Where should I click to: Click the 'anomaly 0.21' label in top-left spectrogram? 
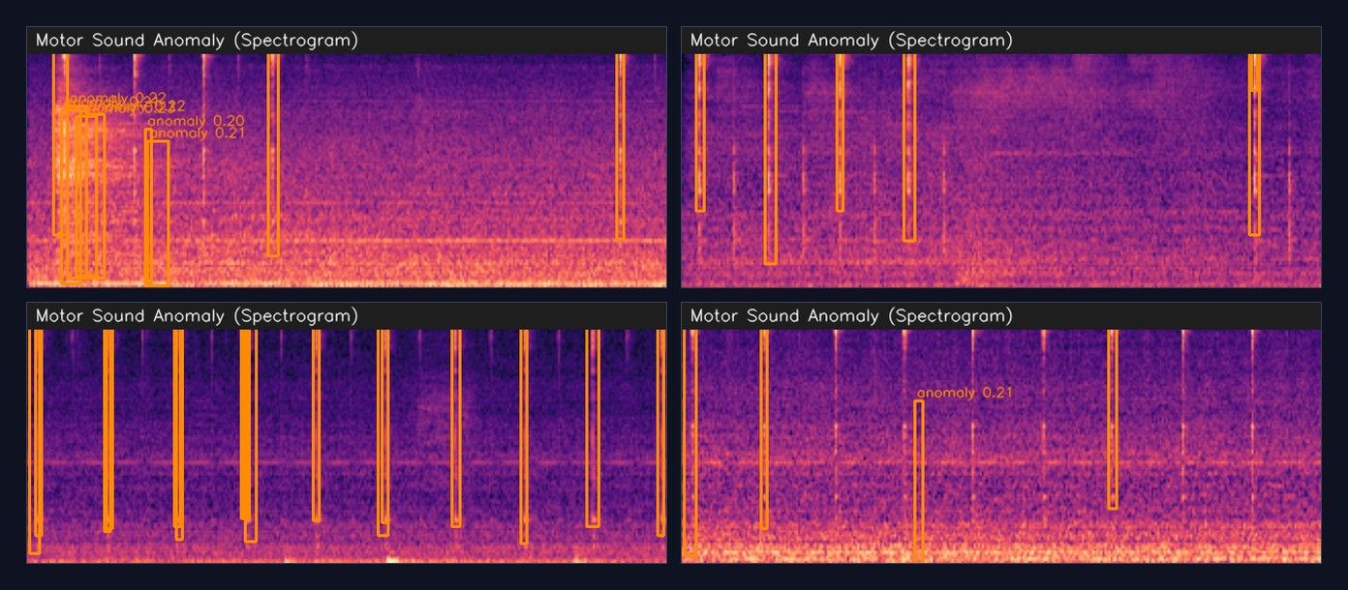tap(196, 133)
